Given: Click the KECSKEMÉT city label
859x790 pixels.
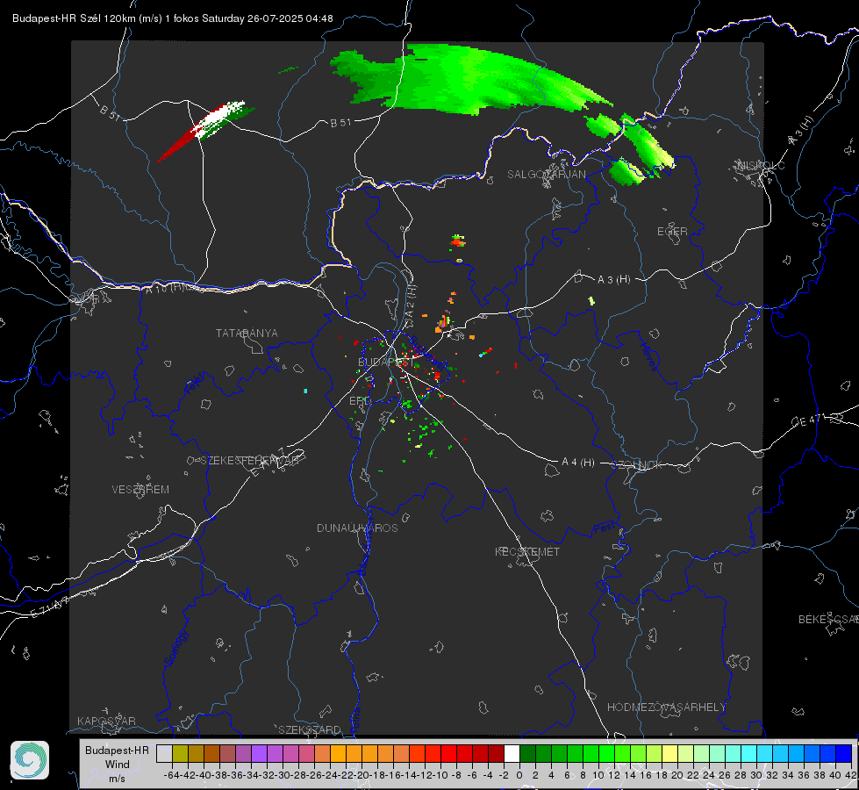Looking at the screenshot, I should [x=527, y=552].
